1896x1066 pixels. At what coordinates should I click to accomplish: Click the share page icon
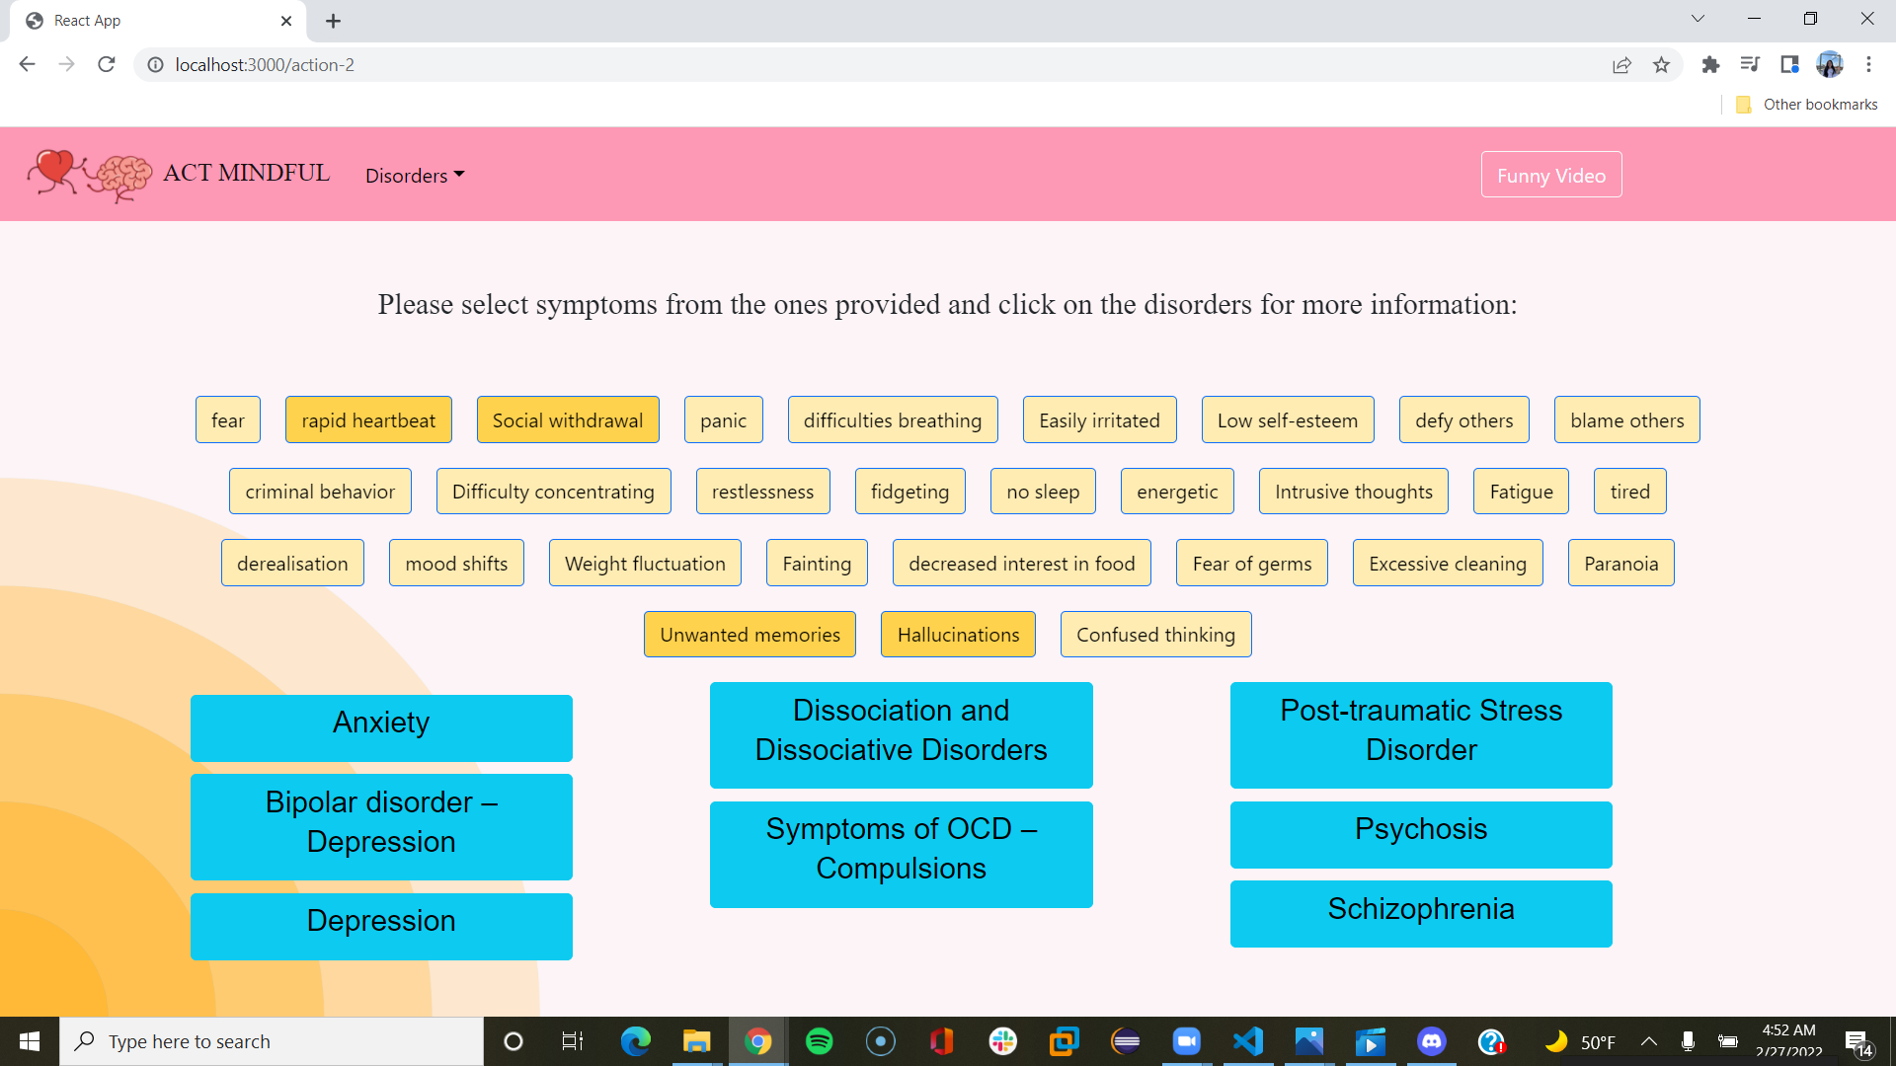(x=1621, y=65)
